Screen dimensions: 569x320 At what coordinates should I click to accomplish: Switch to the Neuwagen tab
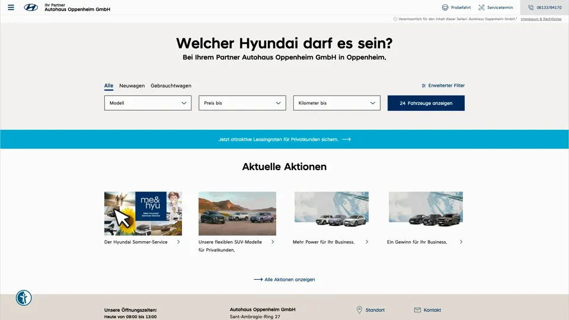tap(132, 85)
